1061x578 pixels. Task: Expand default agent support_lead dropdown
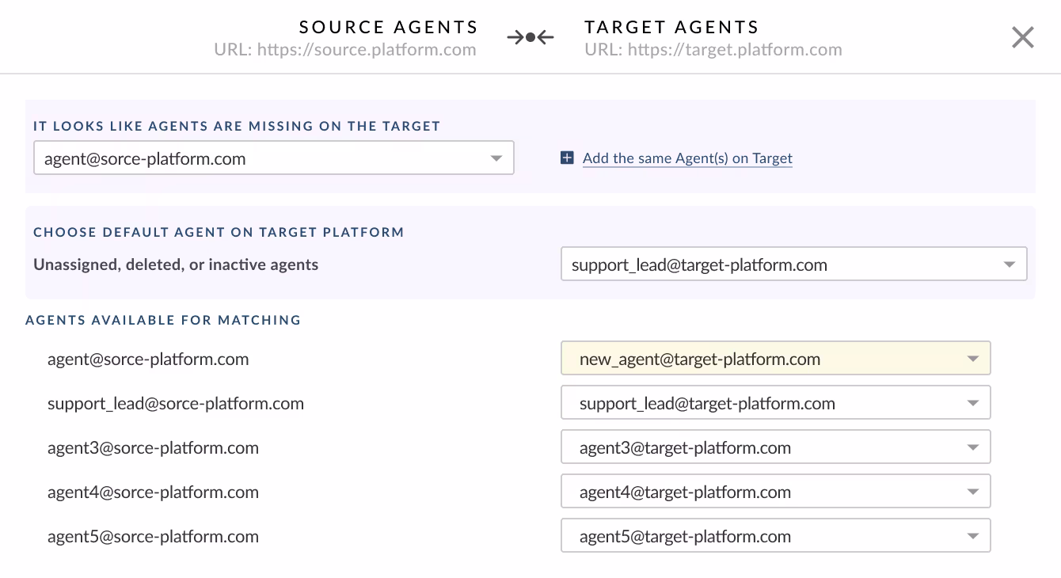(793, 264)
